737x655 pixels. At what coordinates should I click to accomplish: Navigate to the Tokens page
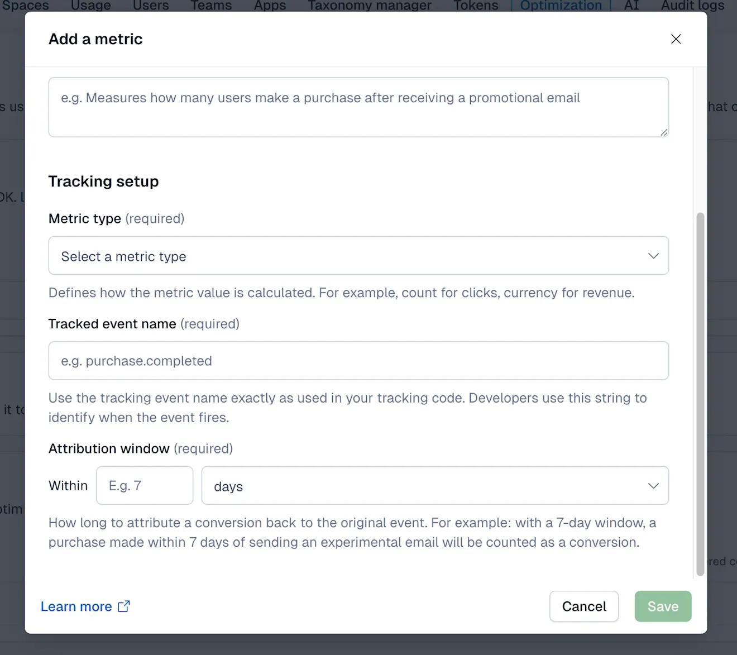tap(475, 6)
